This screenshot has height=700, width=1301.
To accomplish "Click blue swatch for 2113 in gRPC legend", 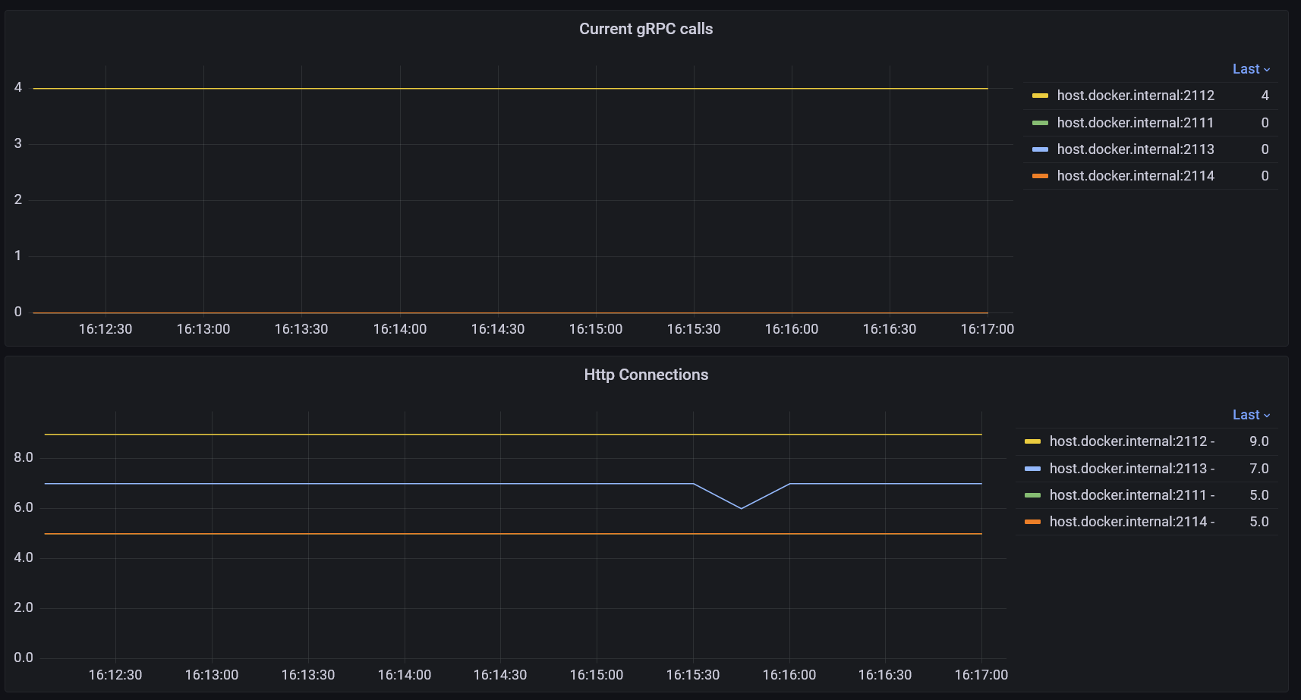I will coord(1040,149).
